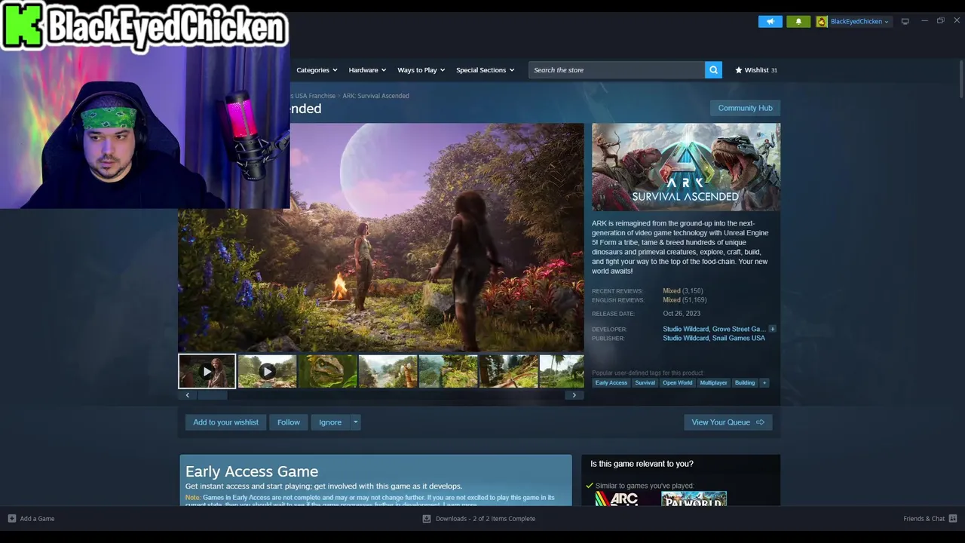965x543 pixels.
Task: Add ARK to your wishlist
Action: 225,422
